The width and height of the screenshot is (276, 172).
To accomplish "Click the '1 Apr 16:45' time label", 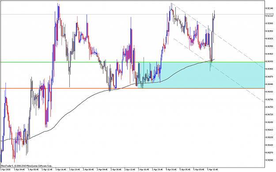I will 61,169.
